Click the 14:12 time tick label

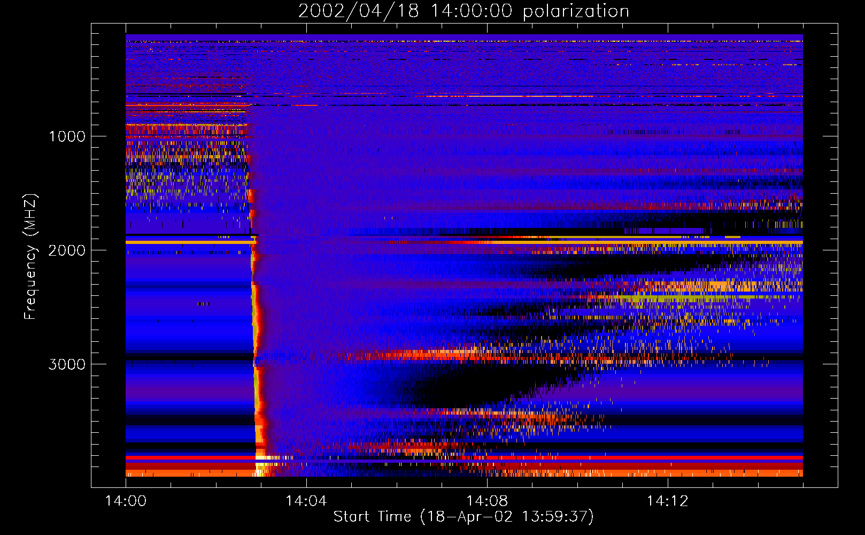[x=667, y=501]
